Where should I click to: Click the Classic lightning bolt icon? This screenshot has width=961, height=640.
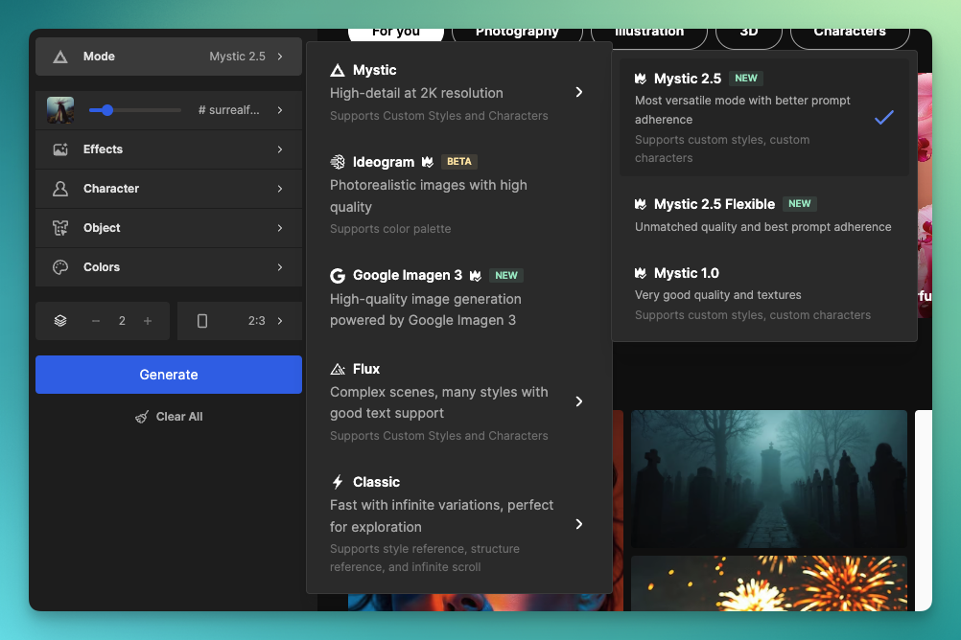click(x=337, y=482)
